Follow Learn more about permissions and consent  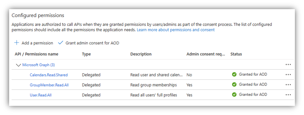176,30
